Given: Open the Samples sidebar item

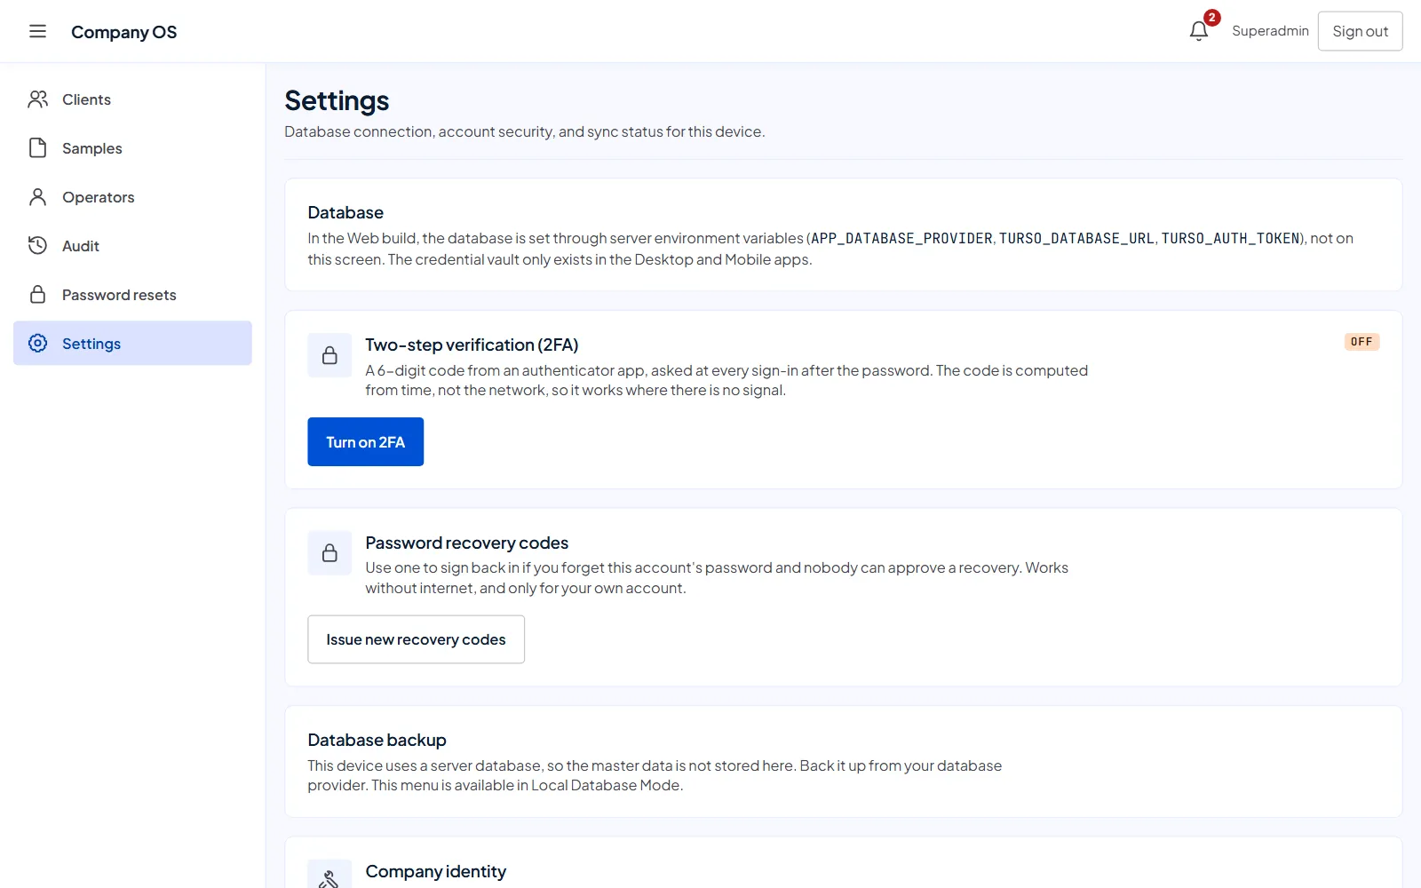Looking at the screenshot, I should point(132,148).
